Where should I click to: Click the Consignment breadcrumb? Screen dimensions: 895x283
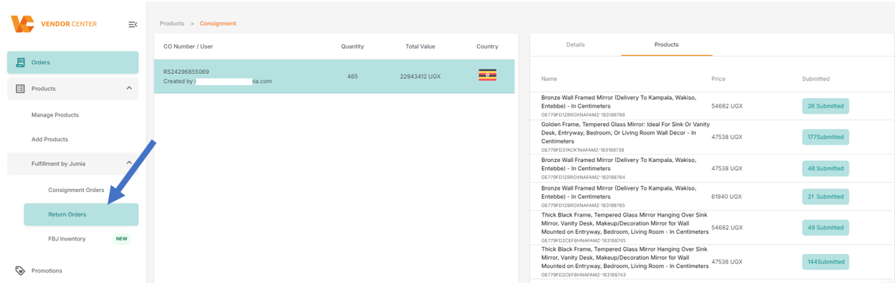tap(218, 23)
